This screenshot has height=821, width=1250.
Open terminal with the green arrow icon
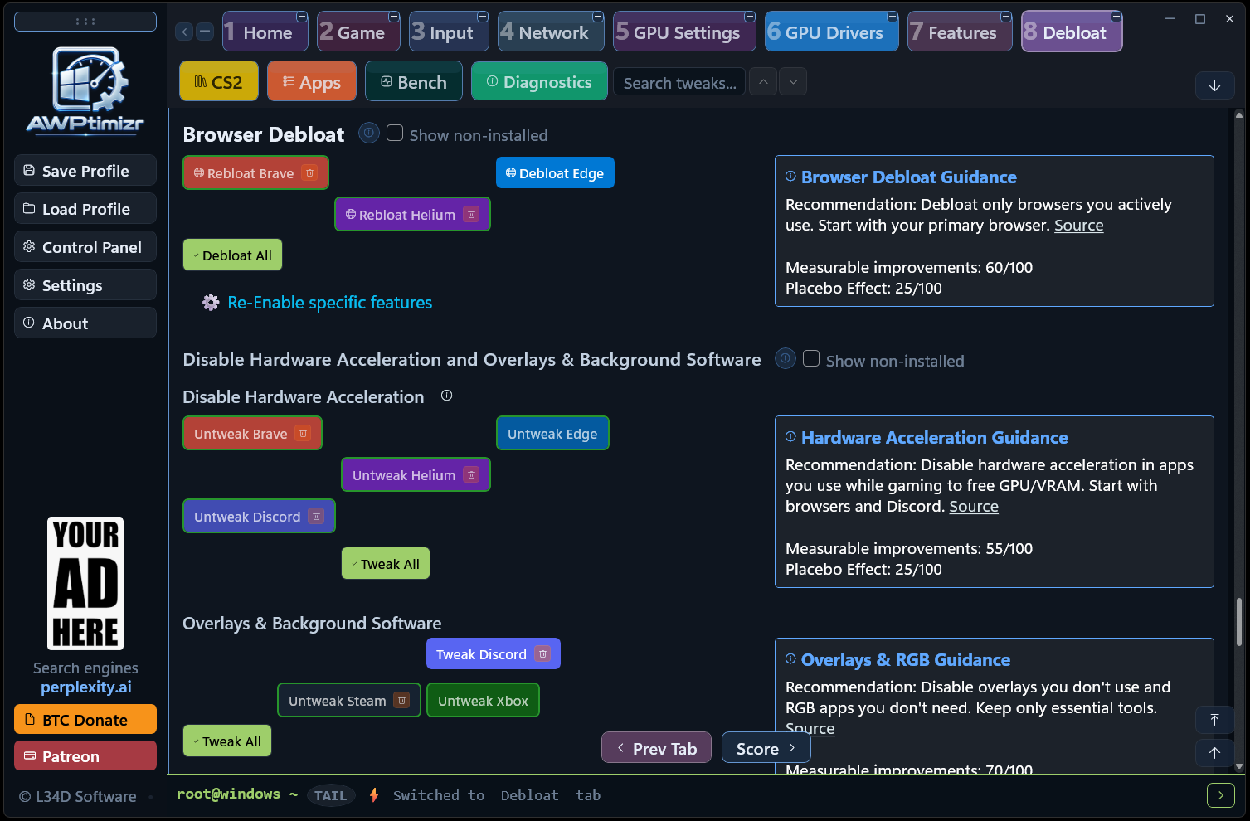click(x=1220, y=795)
